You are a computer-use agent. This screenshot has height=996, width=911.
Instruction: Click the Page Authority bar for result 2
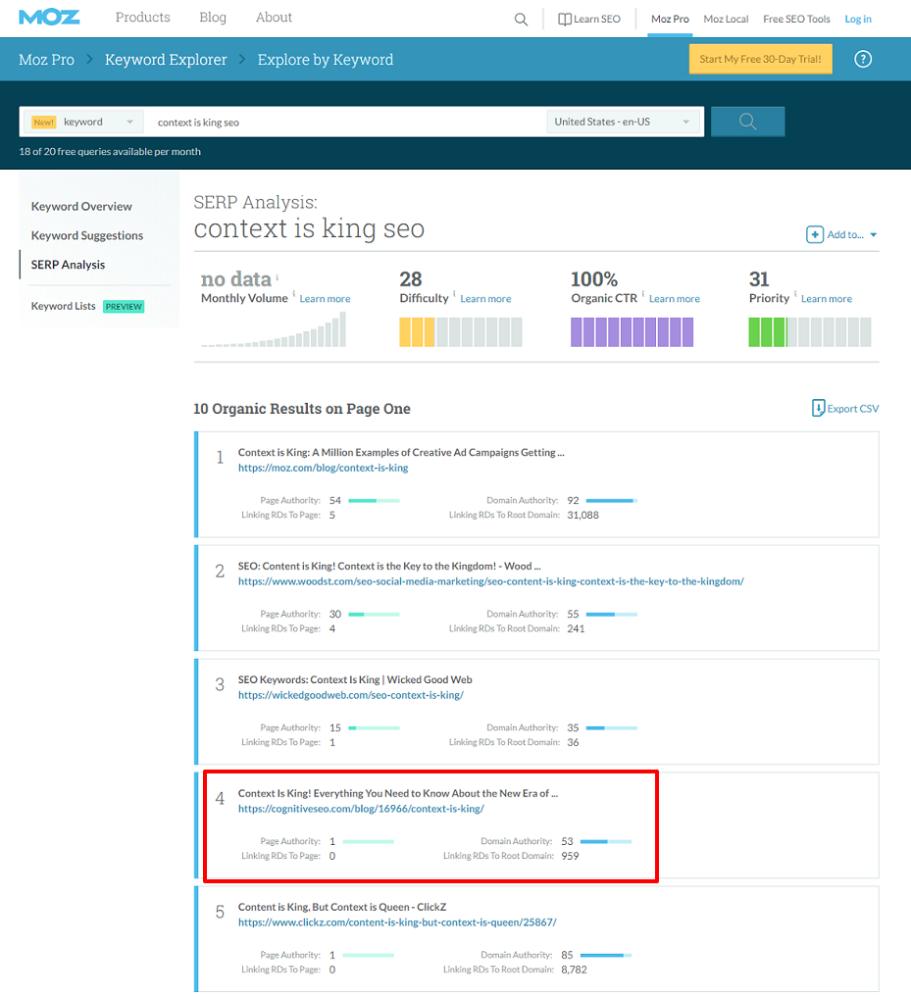pyautogui.click(x=375, y=615)
